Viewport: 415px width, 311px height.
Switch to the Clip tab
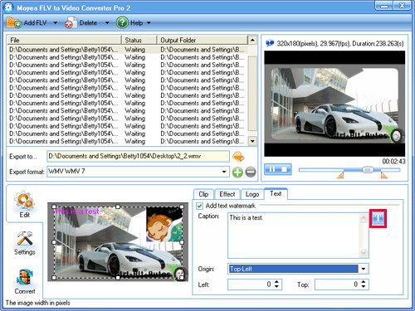pyautogui.click(x=203, y=194)
